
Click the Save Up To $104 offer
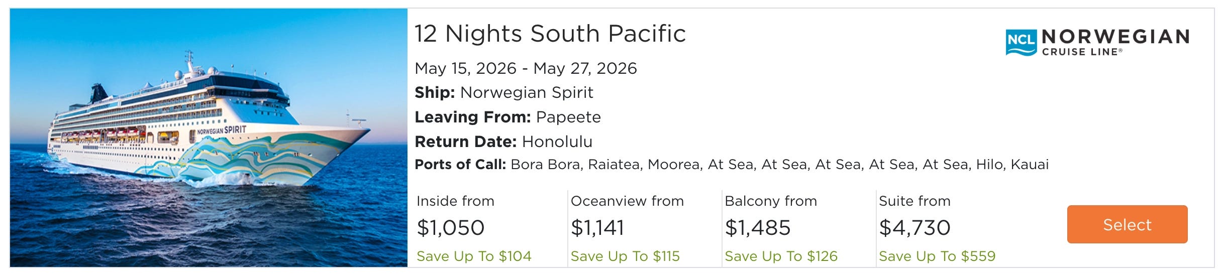tap(474, 256)
